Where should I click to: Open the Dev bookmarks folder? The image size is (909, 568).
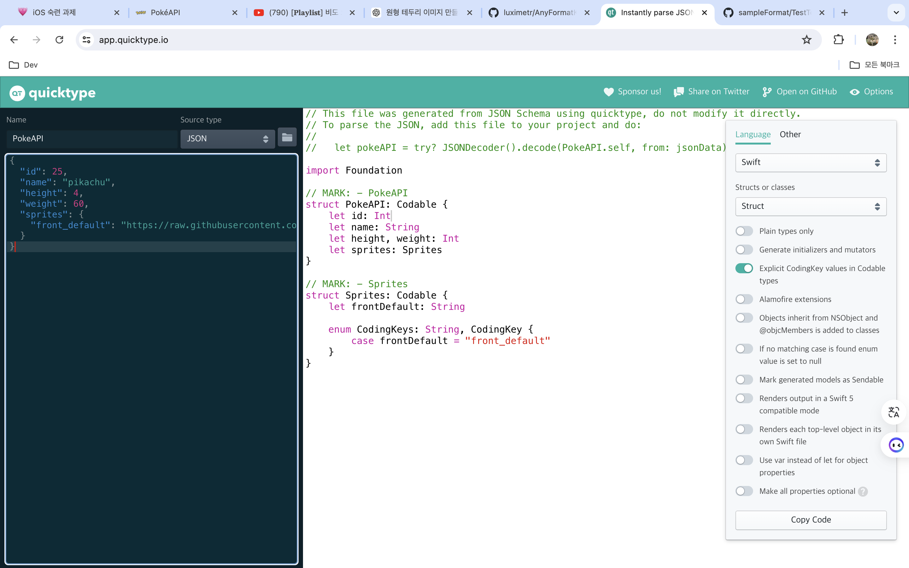coord(23,65)
